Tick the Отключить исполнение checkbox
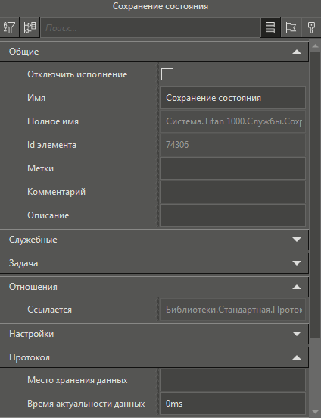 [167, 74]
